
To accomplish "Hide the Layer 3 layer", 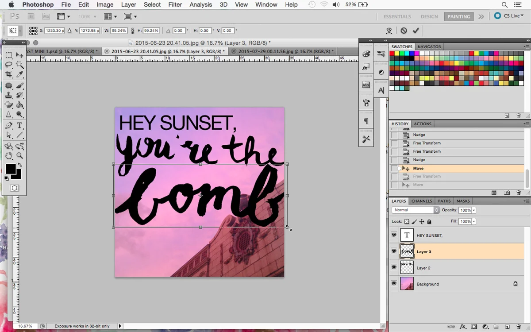I will (x=394, y=251).
